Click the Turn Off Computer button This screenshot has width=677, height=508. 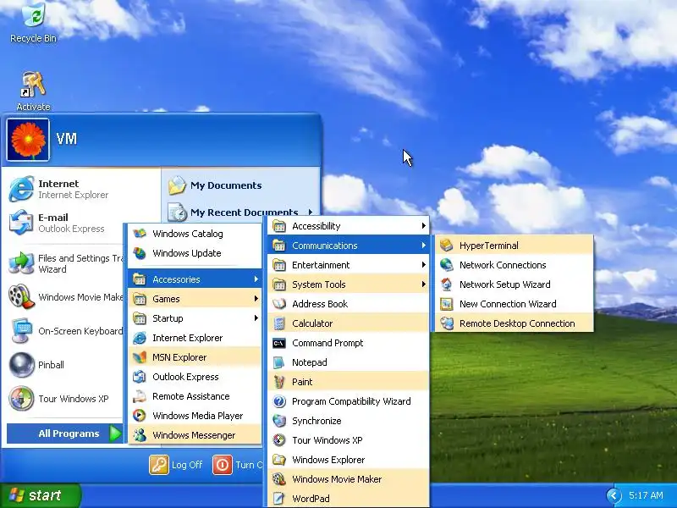[238, 465]
